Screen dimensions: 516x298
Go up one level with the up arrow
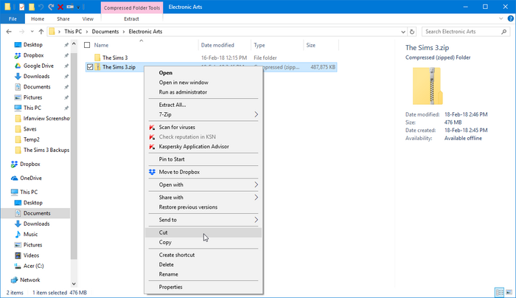click(41, 32)
